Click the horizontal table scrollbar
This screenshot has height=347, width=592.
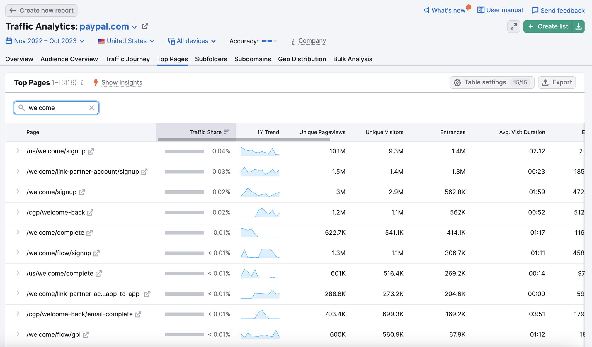244,140
